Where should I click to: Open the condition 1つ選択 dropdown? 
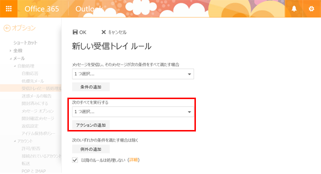click(x=133, y=74)
